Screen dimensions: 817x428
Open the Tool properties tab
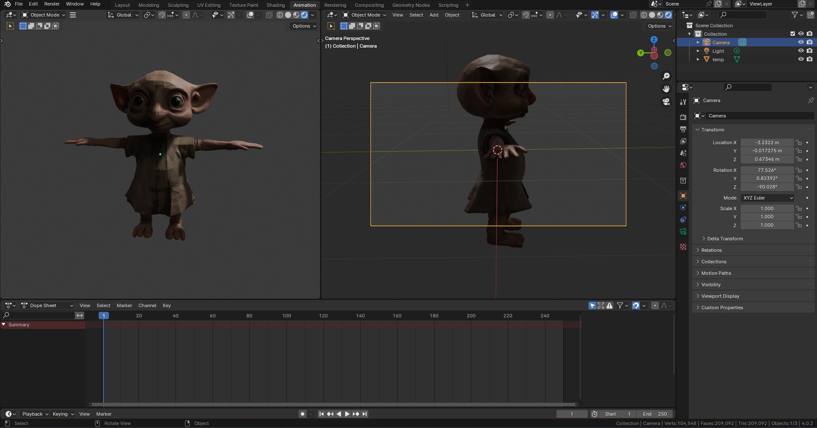tap(683, 102)
